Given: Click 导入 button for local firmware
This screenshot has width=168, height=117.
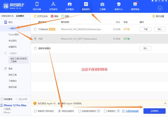Looking at the screenshot, I should 145,48.
